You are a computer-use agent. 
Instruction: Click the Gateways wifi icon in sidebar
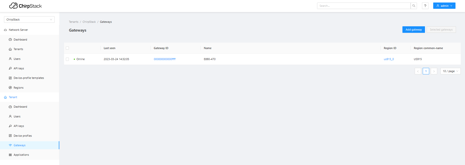10,145
